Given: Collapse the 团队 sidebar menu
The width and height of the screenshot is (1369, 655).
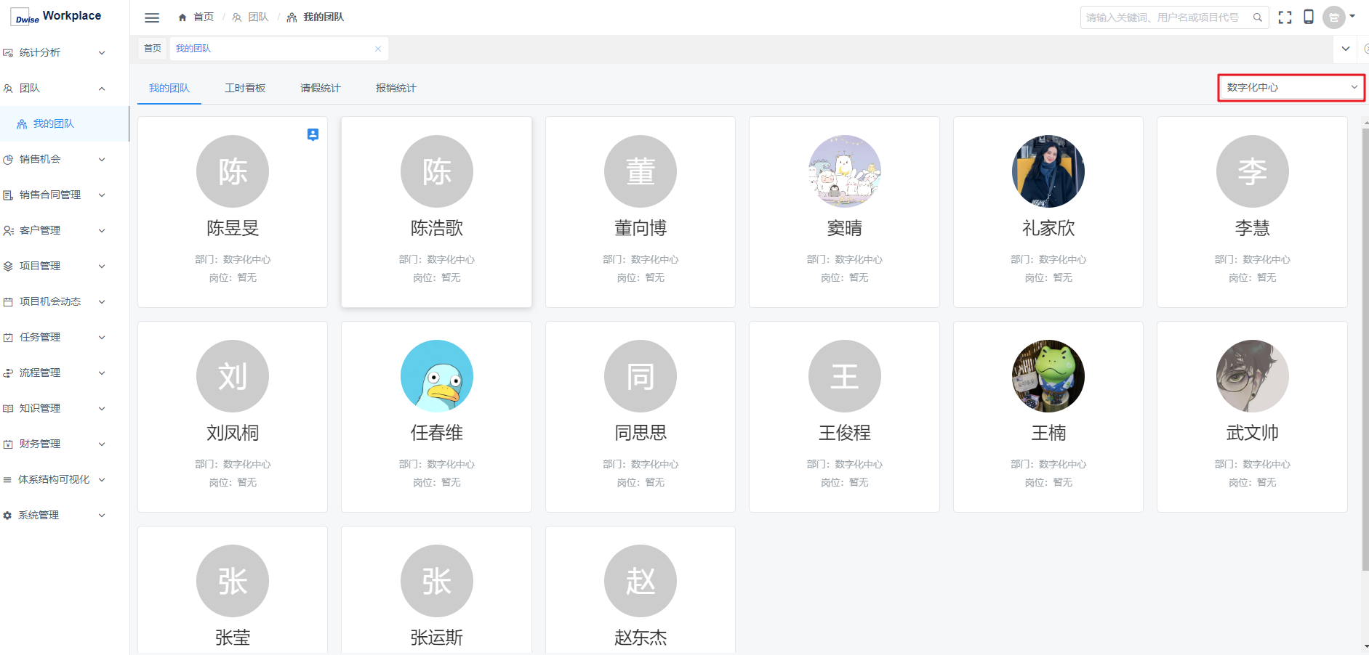Looking at the screenshot, I should (x=55, y=88).
